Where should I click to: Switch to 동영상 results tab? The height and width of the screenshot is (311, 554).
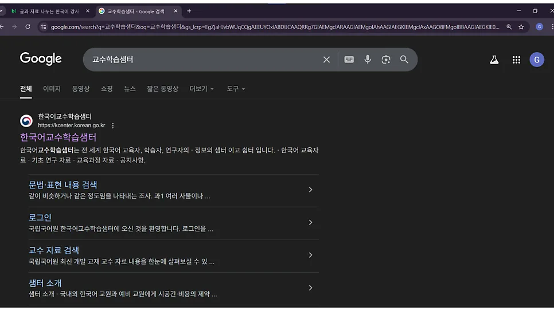[81, 89]
